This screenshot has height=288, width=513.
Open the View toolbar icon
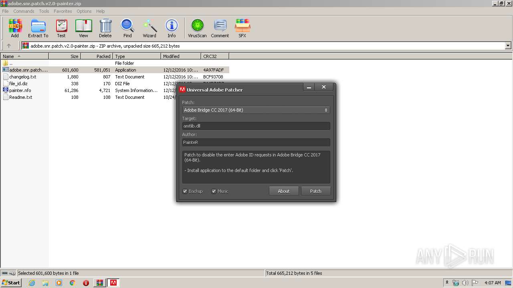[83, 28]
